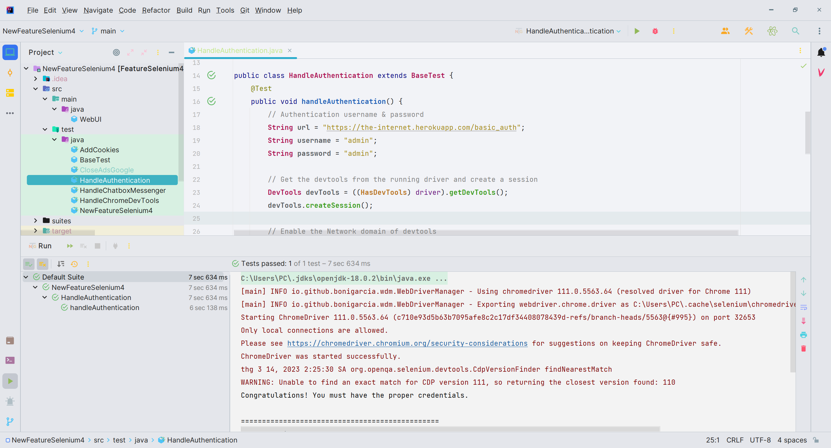
Task: Expand all items in Project tree
Action: click(130, 52)
